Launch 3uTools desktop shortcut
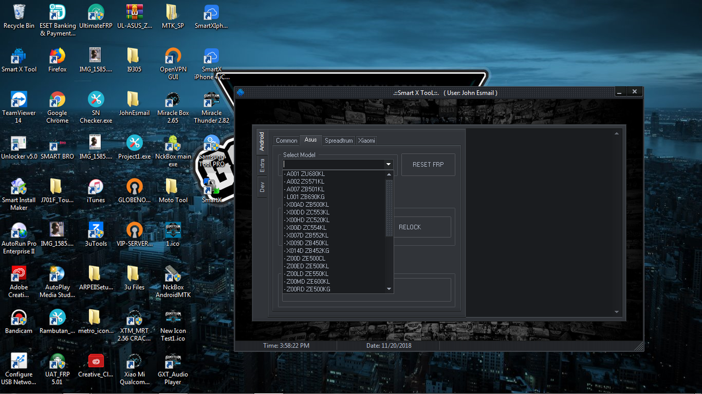702x394 pixels. 96,235
